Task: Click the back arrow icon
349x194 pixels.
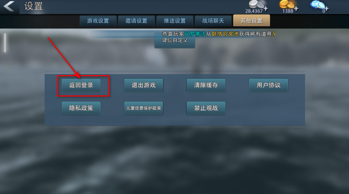Action: [9, 6]
